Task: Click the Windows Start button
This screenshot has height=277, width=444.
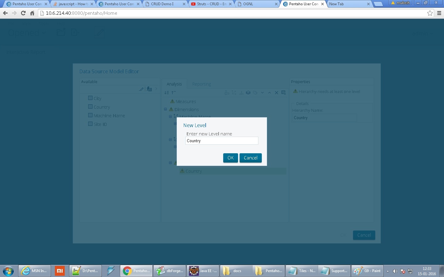Action: tap(8, 271)
